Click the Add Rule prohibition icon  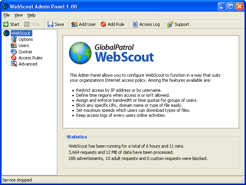tap(103, 24)
